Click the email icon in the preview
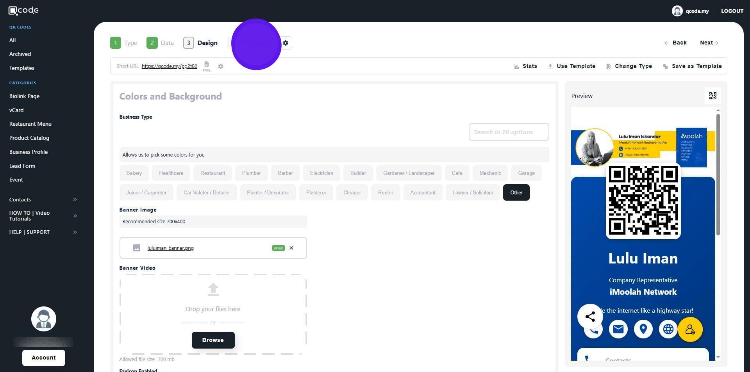The width and height of the screenshot is (750, 372). [x=618, y=329]
